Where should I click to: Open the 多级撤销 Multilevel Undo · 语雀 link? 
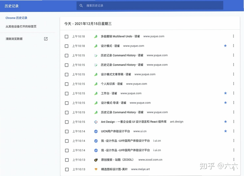(x=120, y=36)
